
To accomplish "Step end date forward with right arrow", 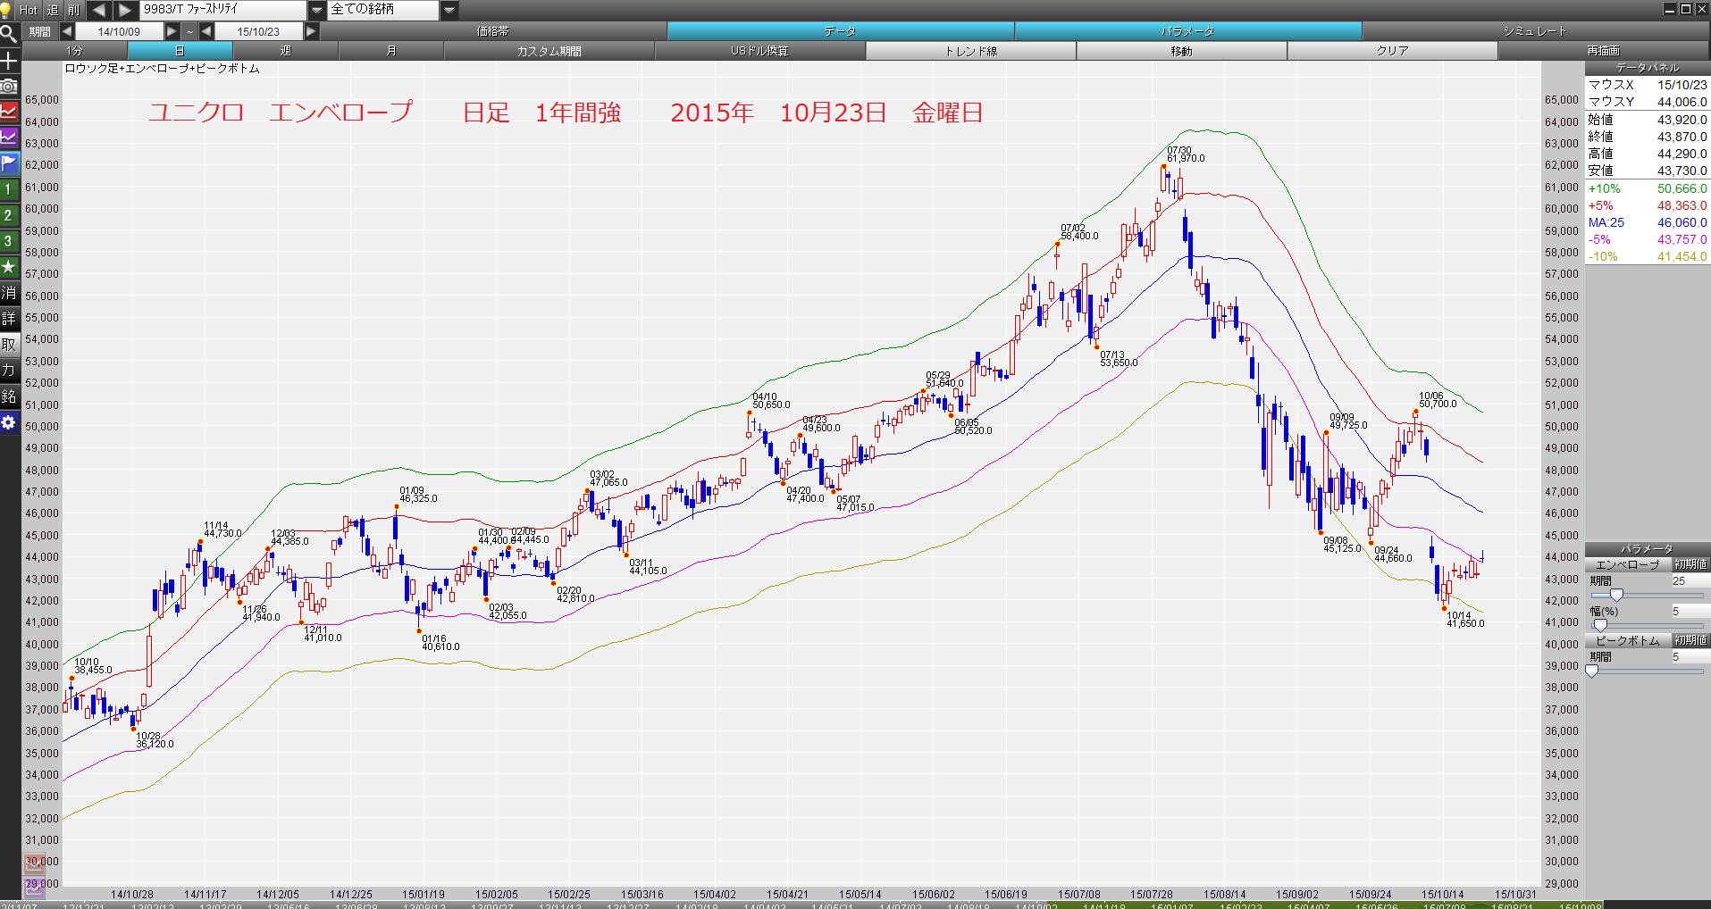I will [x=311, y=31].
